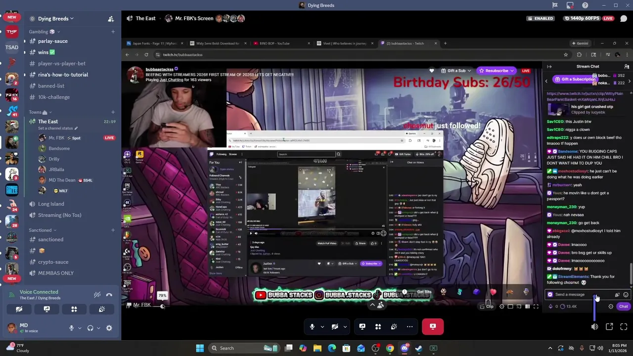Image resolution: width=633 pixels, height=356 pixels.
Task: Join the Long Island voice channel
Action: [51, 204]
